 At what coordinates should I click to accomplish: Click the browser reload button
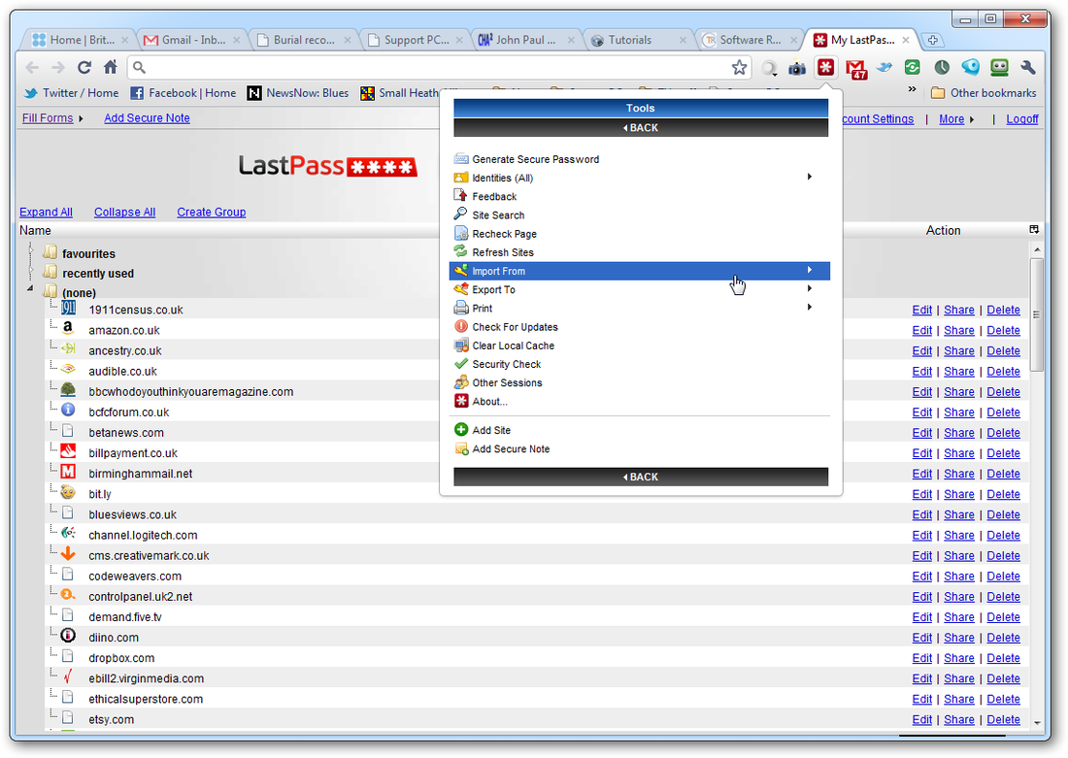[x=83, y=67]
